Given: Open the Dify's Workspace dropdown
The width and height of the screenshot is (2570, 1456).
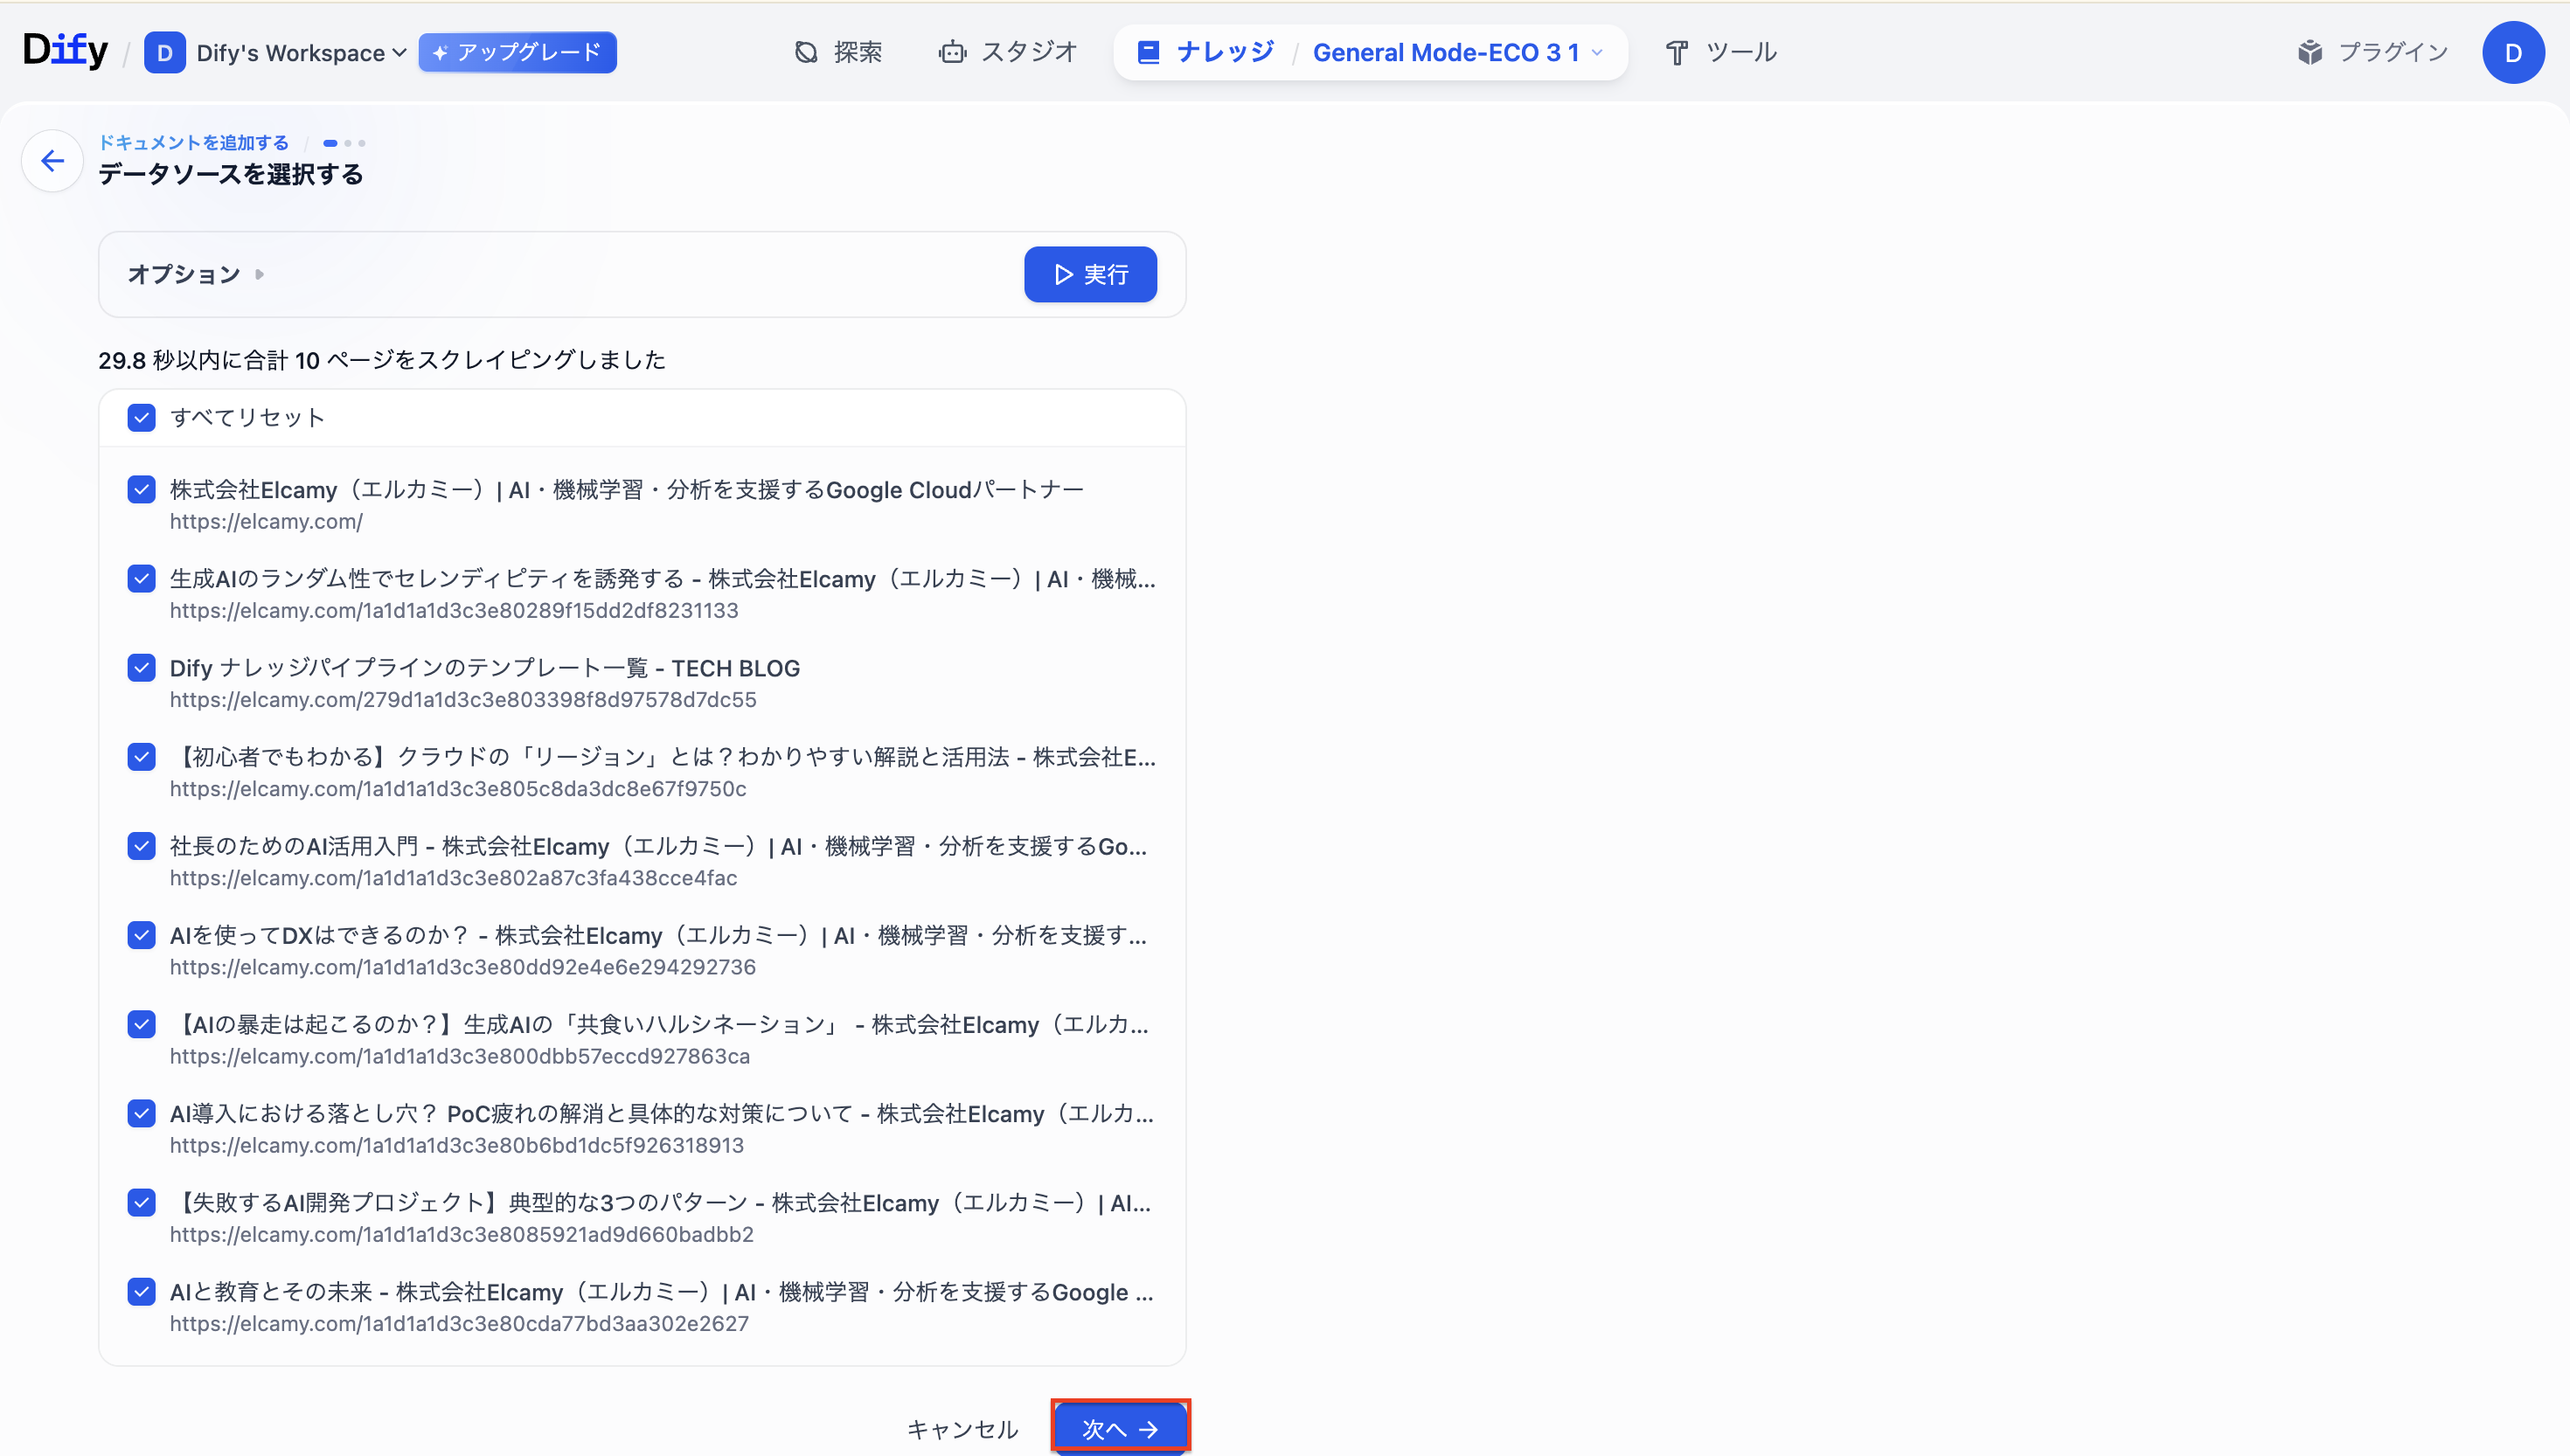Looking at the screenshot, I should [x=300, y=53].
